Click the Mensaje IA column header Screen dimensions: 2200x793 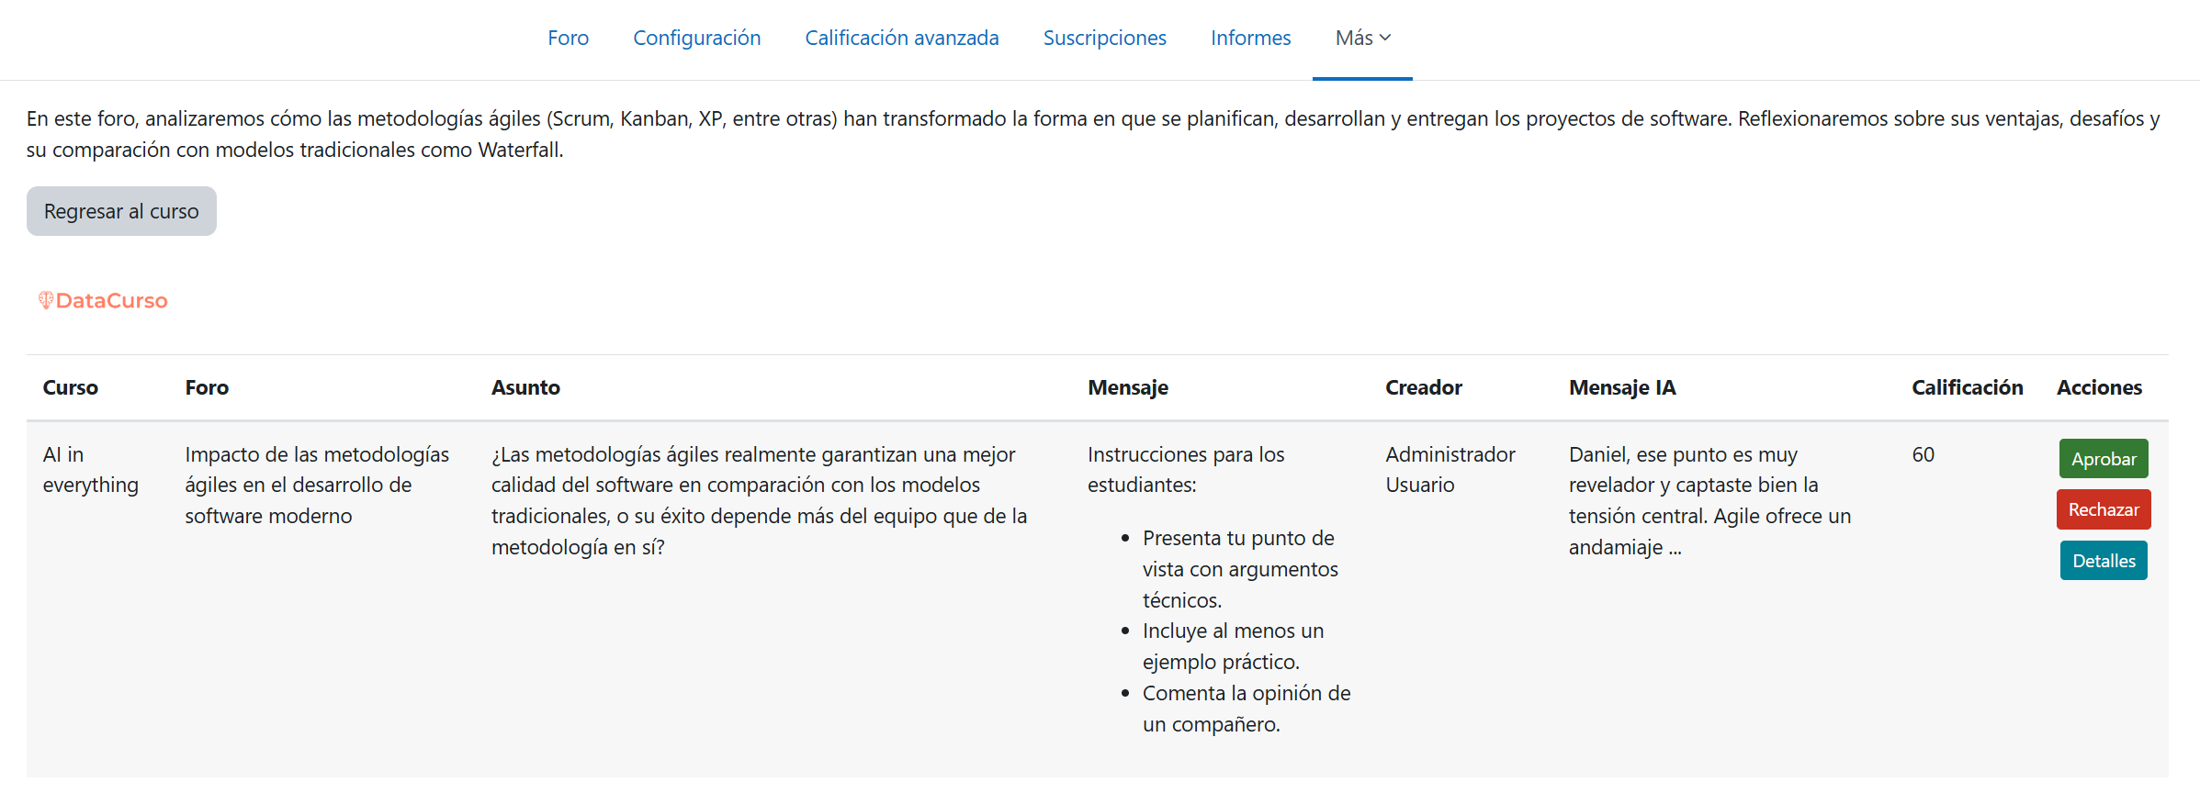[1621, 387]
